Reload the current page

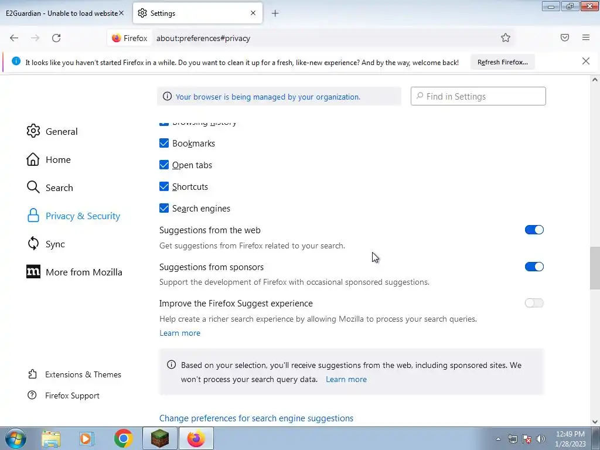pos(56,38)
